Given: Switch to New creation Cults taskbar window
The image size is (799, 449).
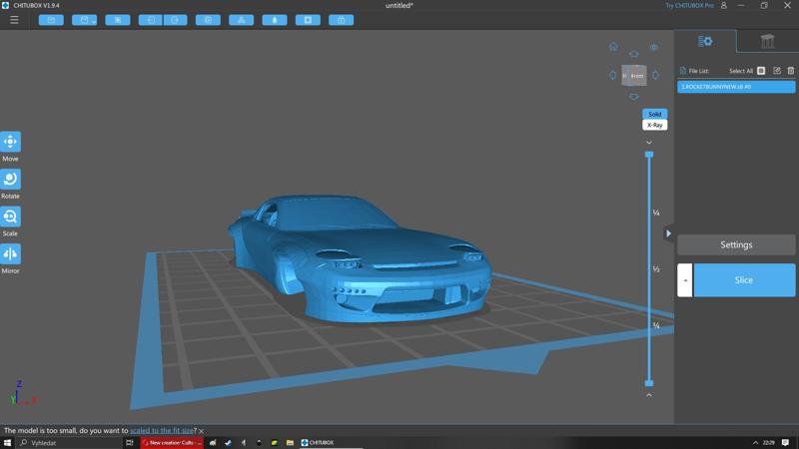Looking at the screenshot, I should tap(172, 443).
